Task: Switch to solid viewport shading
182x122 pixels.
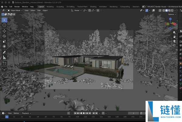Action: [x=167, y=11]
